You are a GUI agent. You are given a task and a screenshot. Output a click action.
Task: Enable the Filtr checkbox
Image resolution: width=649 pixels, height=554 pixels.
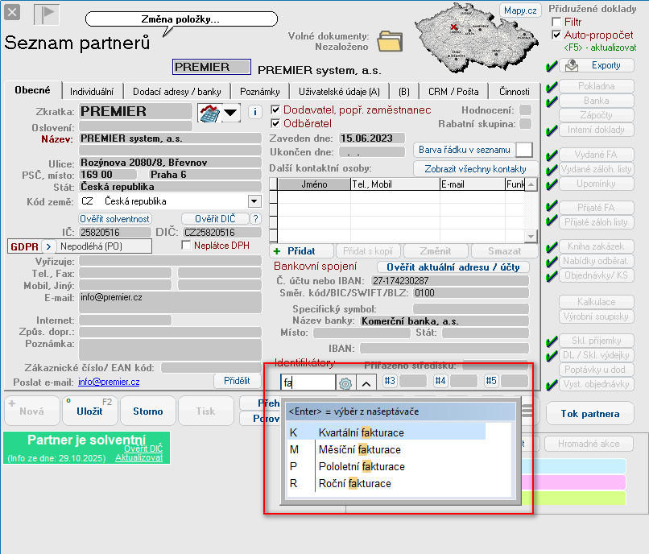pyautogui.click(x=556, y=22)
